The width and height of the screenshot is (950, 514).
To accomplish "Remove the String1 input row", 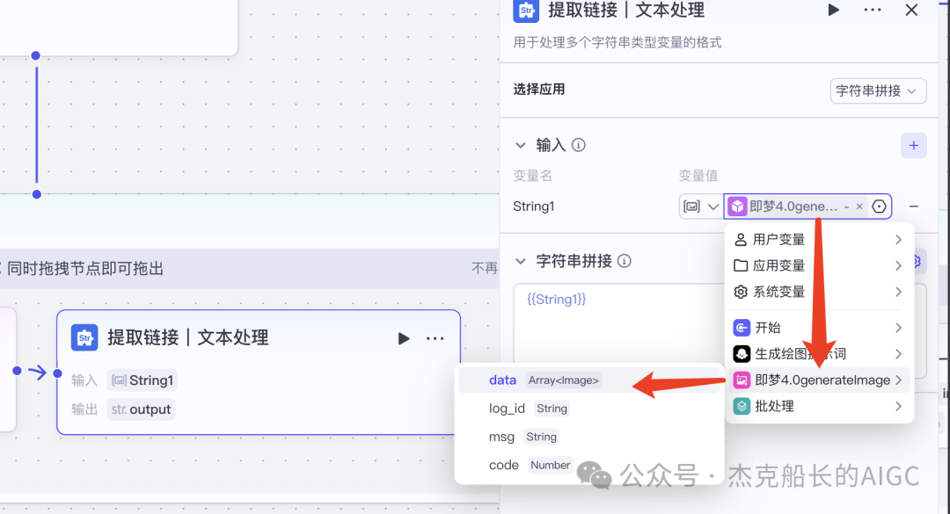I will tap(914, 206).
